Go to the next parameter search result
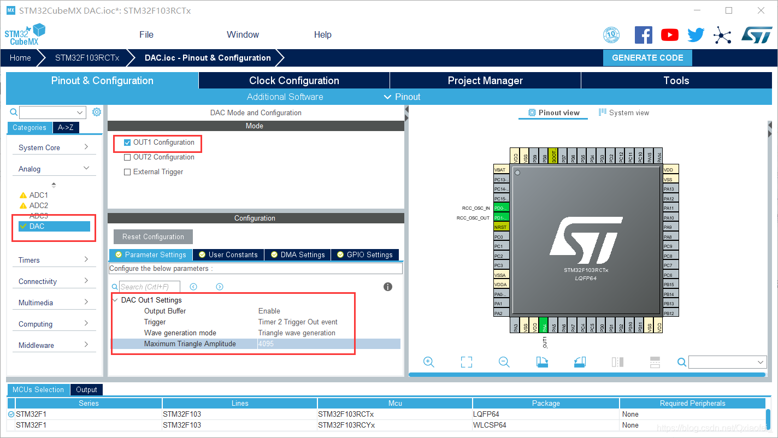Screen dimensions: 778x438 220,287
